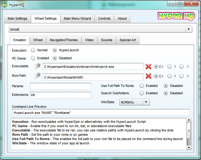Close the HyperHQ window

click(x=191, y=4)
